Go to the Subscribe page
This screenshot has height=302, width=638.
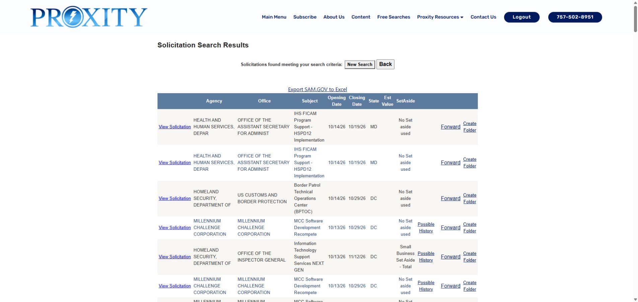[305, 17]
